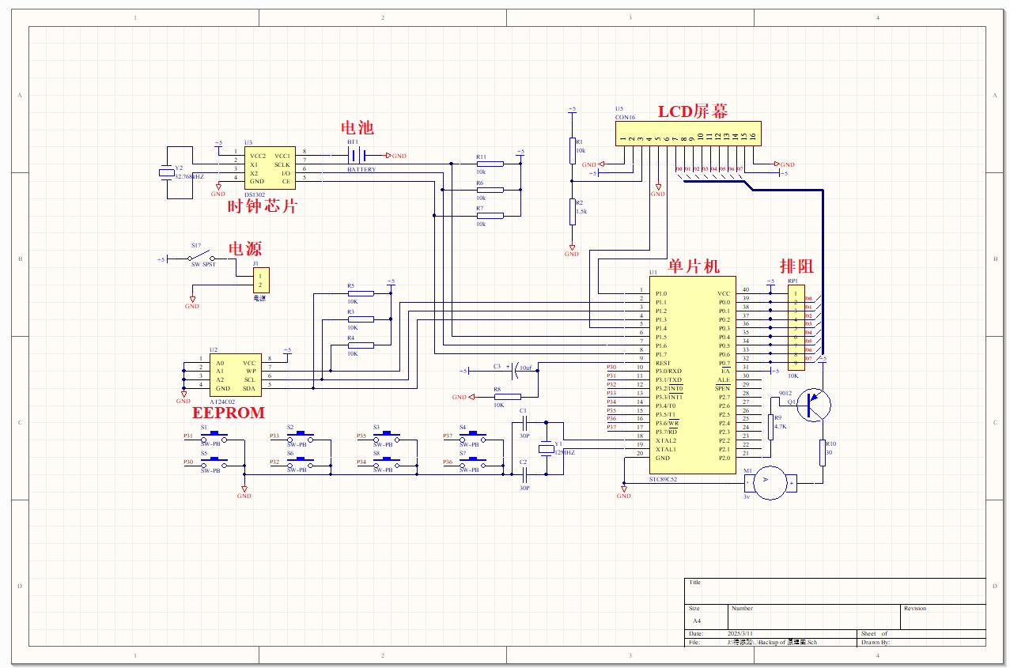
Task: Click resistor R10 30
Action: 823,452
